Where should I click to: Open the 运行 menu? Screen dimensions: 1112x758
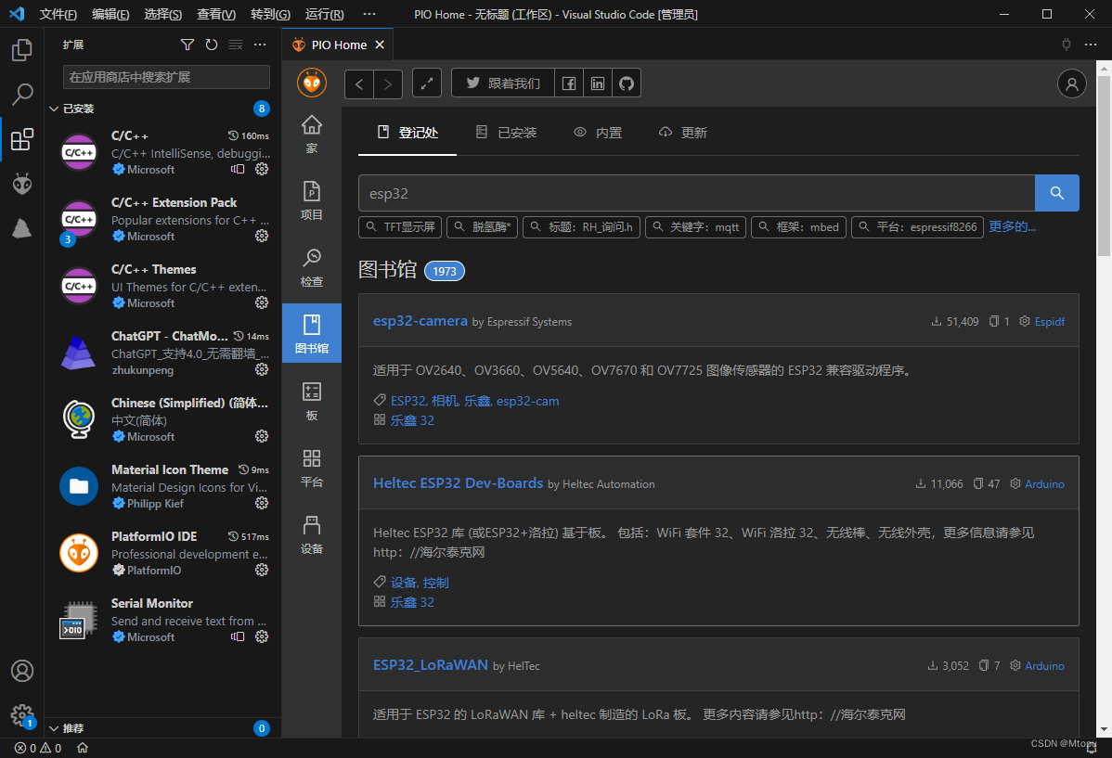(x=324, y=15)
